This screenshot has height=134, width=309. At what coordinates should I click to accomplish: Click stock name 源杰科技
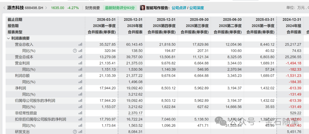coord(15,8)
